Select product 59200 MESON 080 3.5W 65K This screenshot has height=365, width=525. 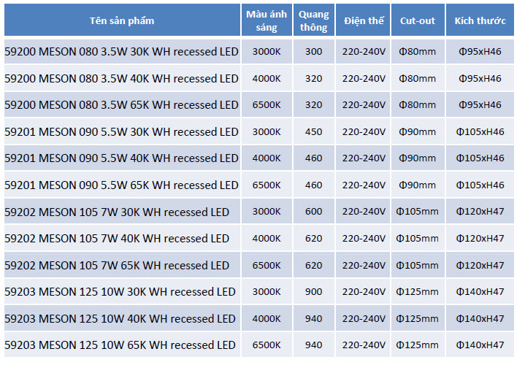pyautogui.click(x=121, y=105)
